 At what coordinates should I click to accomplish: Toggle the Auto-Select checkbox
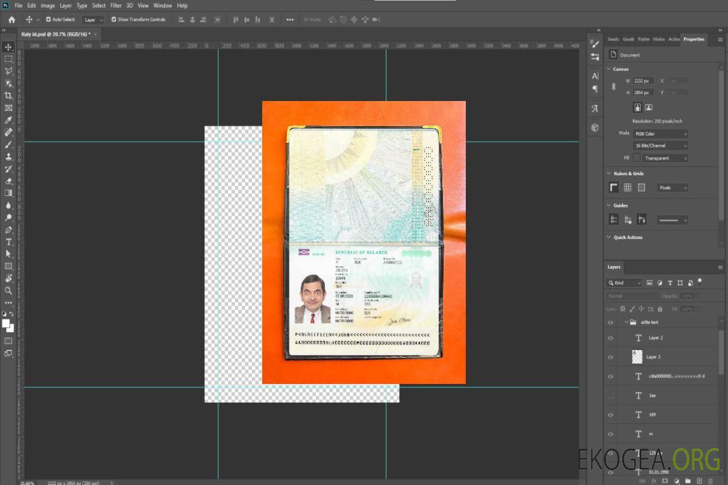(x=49, y=20)
